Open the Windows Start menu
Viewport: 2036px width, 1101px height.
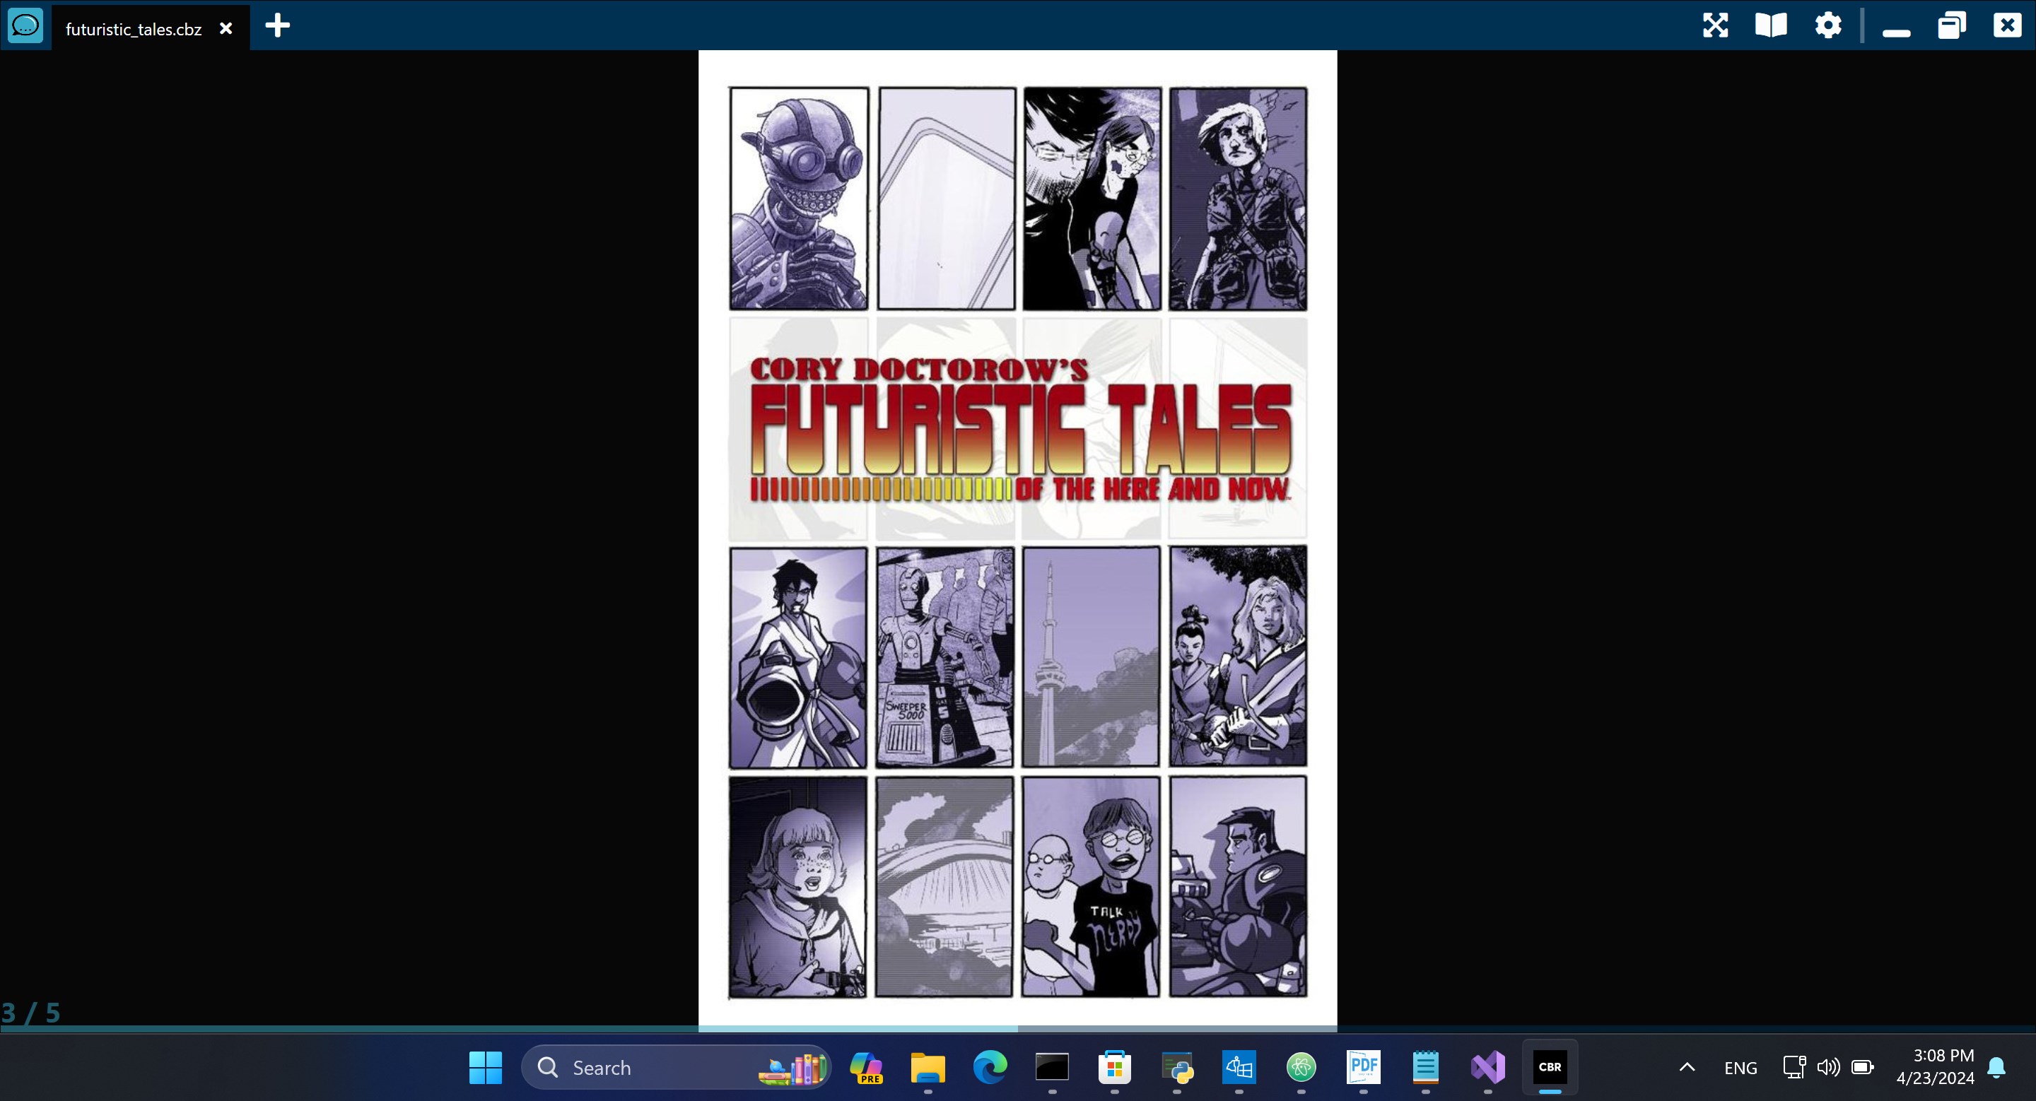click(485, 1068)
